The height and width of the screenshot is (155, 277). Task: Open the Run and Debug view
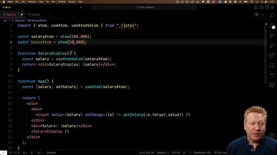272,46
